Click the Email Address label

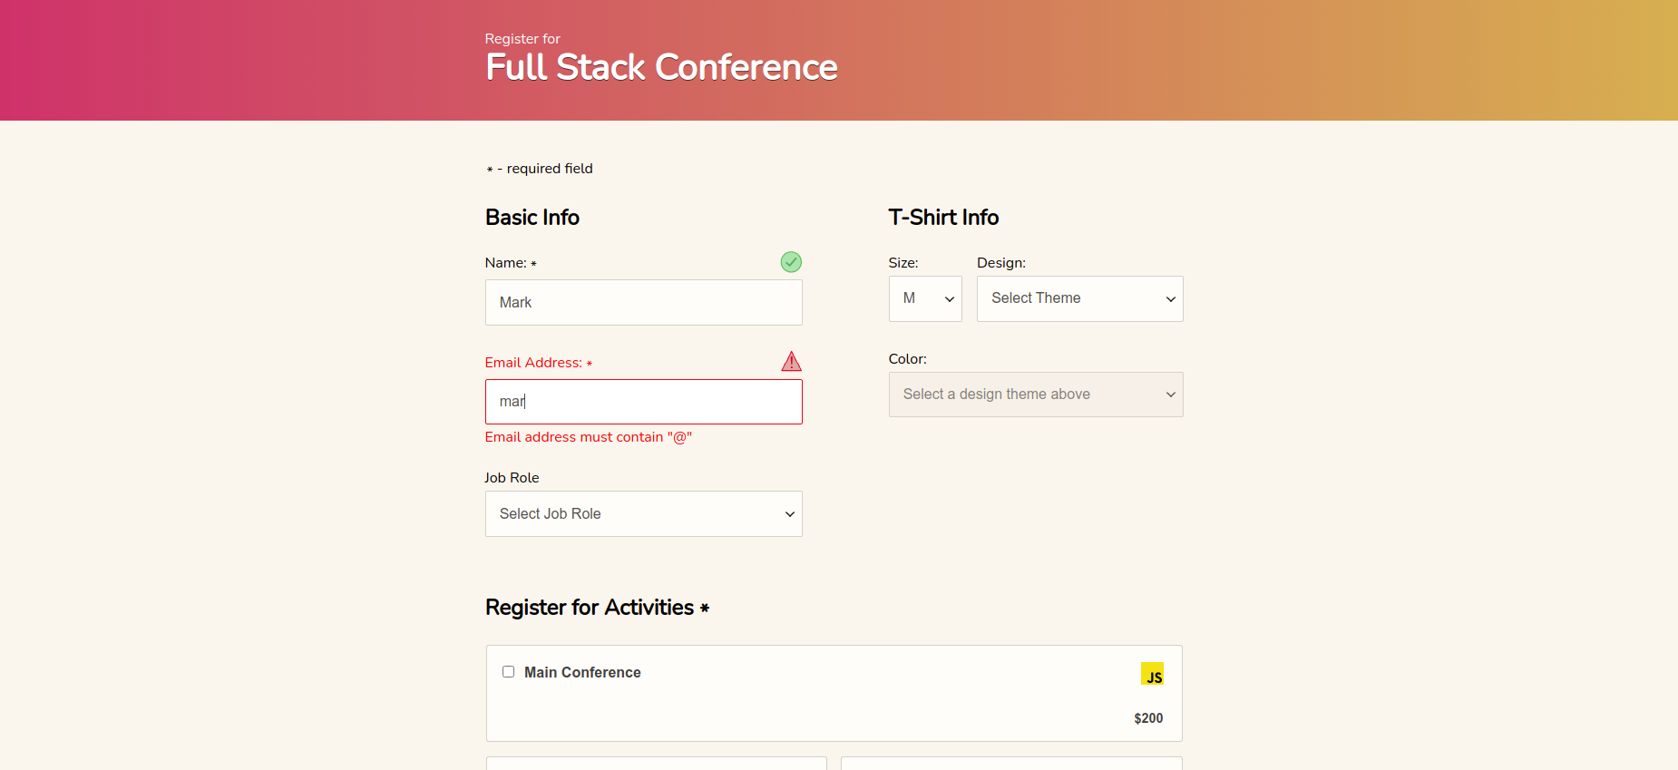(533, 363)
